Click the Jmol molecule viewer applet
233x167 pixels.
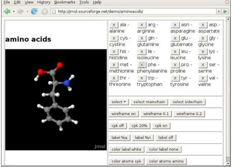(x=56, y=100)
